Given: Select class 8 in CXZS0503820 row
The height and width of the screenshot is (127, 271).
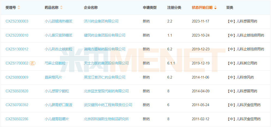Looking at the screenshot, I should (168, 91).
